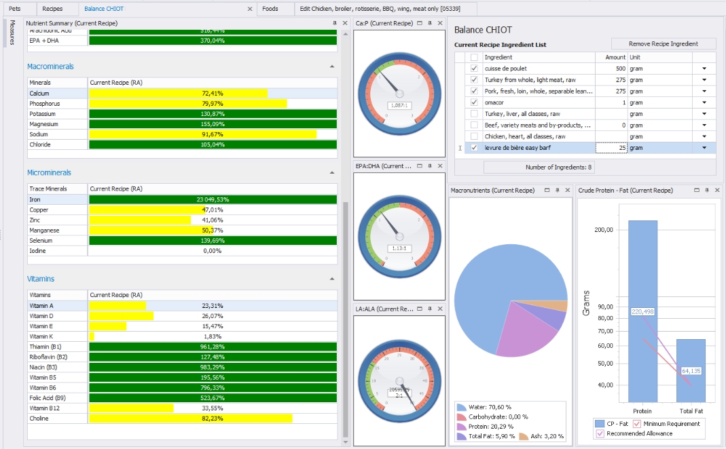726x449 pixels.
Task: Toggle Recommended Allowance legend checkbox
Action: (x=599, y=433)
